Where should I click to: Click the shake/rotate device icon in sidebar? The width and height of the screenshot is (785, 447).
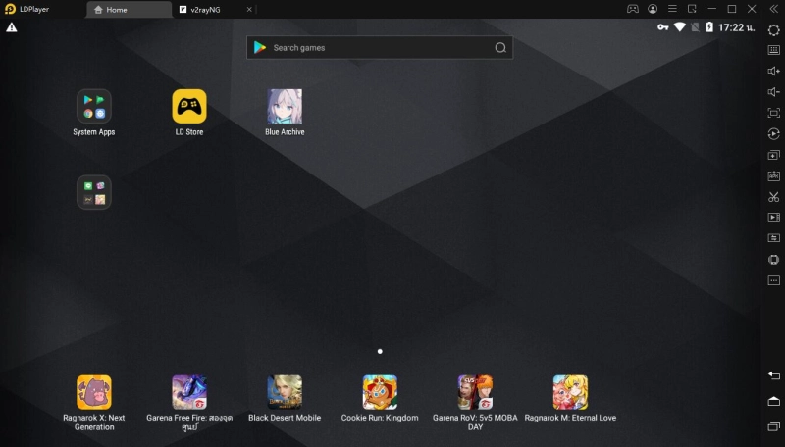pyautogui.click(x=773, y=260)
